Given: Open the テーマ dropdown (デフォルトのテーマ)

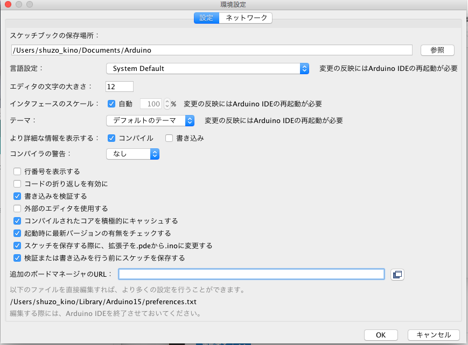Looking at the screenshot, I should point(150,121).
